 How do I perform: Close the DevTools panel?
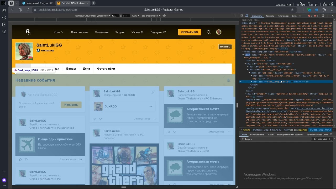(333, 16)
